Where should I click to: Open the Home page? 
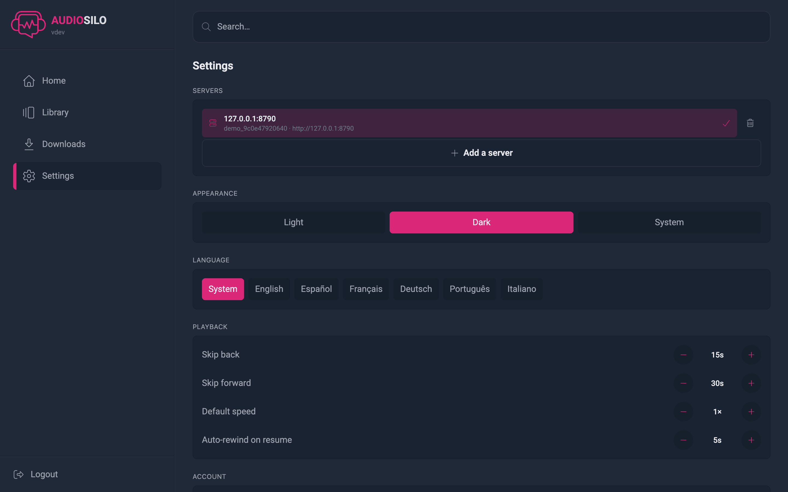pyautogui.click(x=87, y=81)
